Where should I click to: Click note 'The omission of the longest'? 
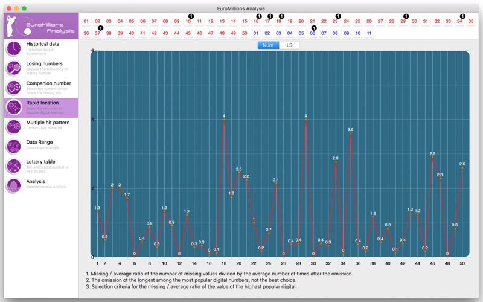[x=191, y=280]
